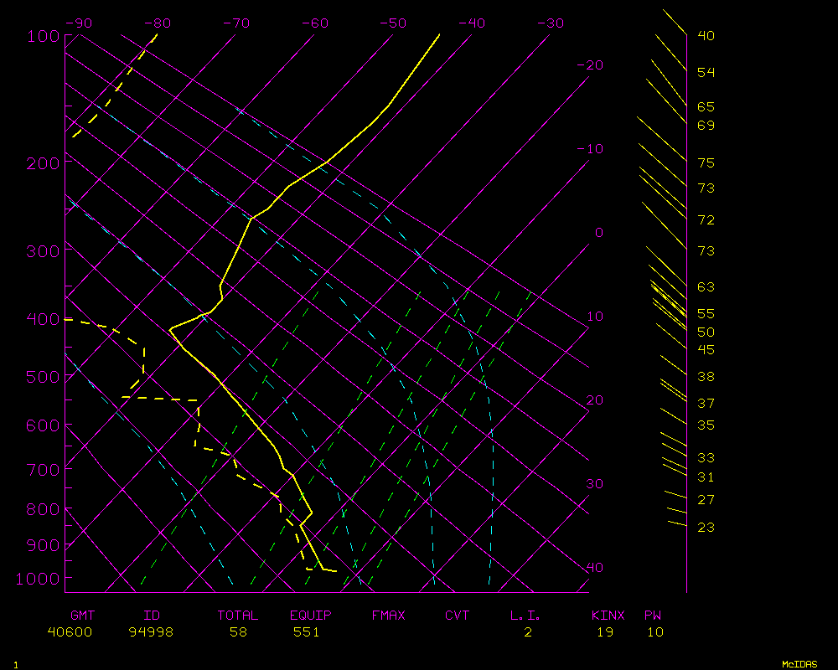Click the wind speed value 69
The height and width of the screenshot is (670, 838).
(x=706, y=126)
